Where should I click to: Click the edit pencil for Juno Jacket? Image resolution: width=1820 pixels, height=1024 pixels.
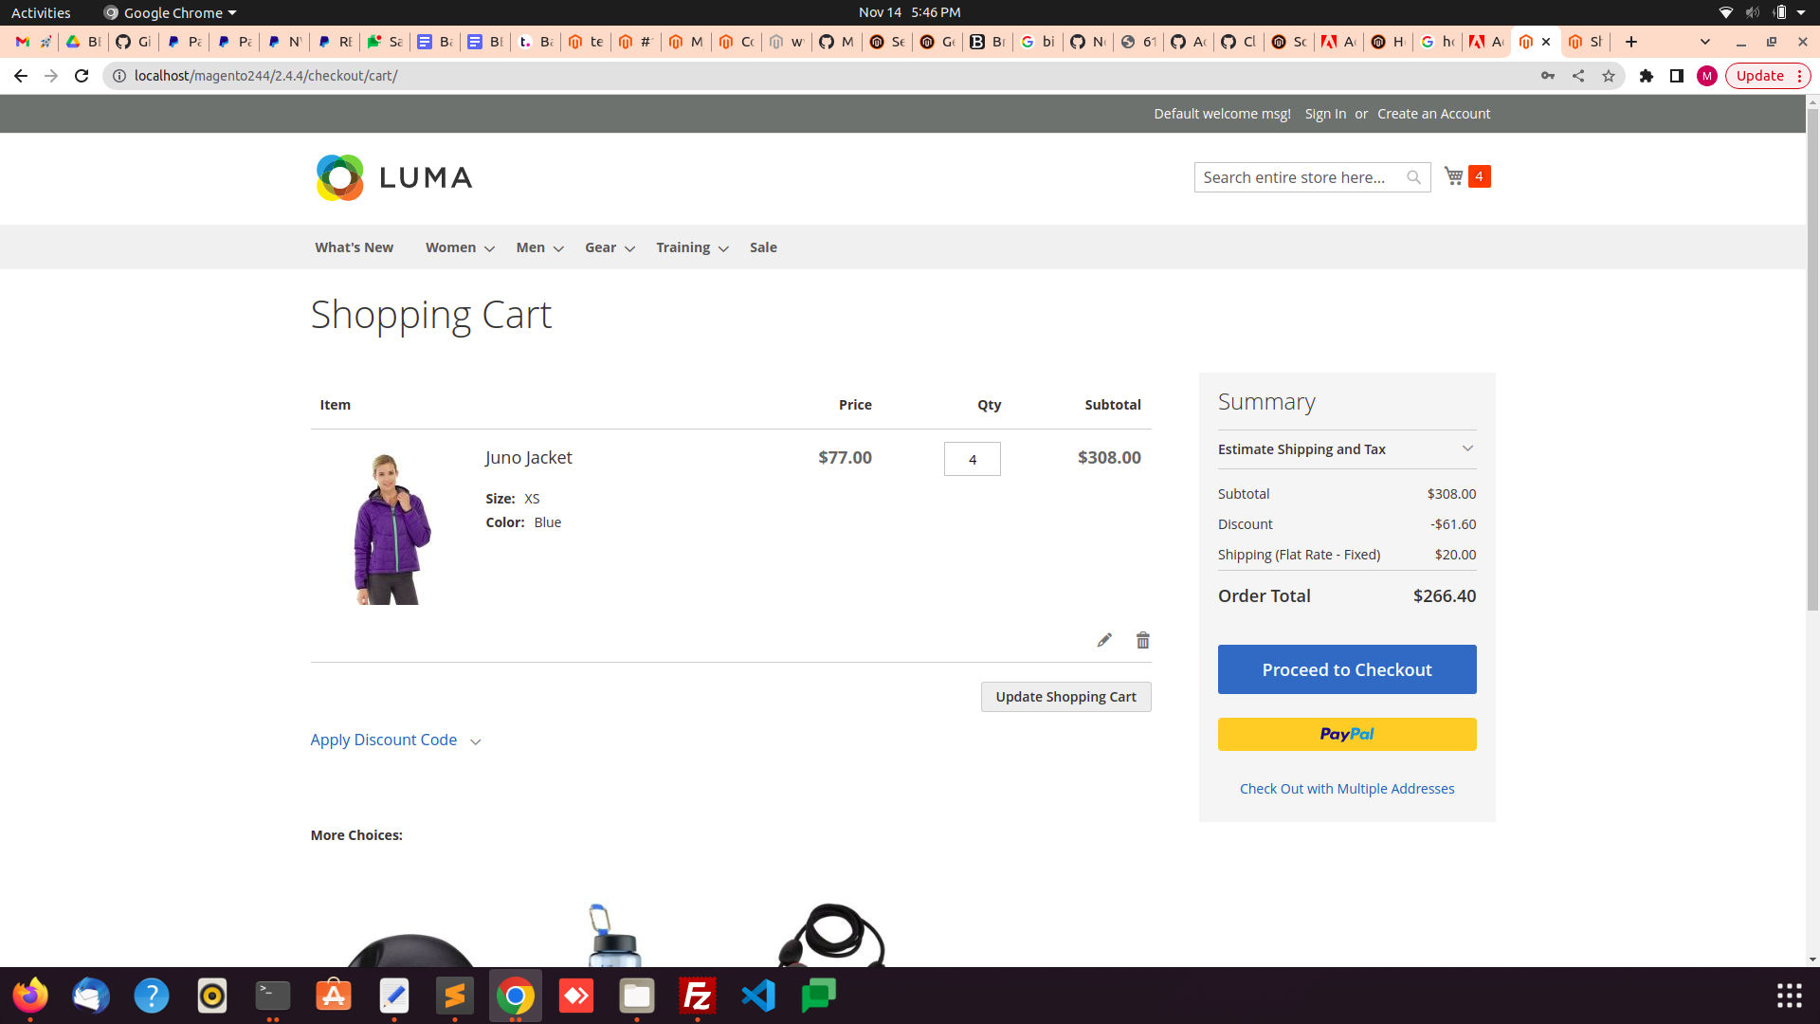pyautogui.click(x=1104, y=640)
